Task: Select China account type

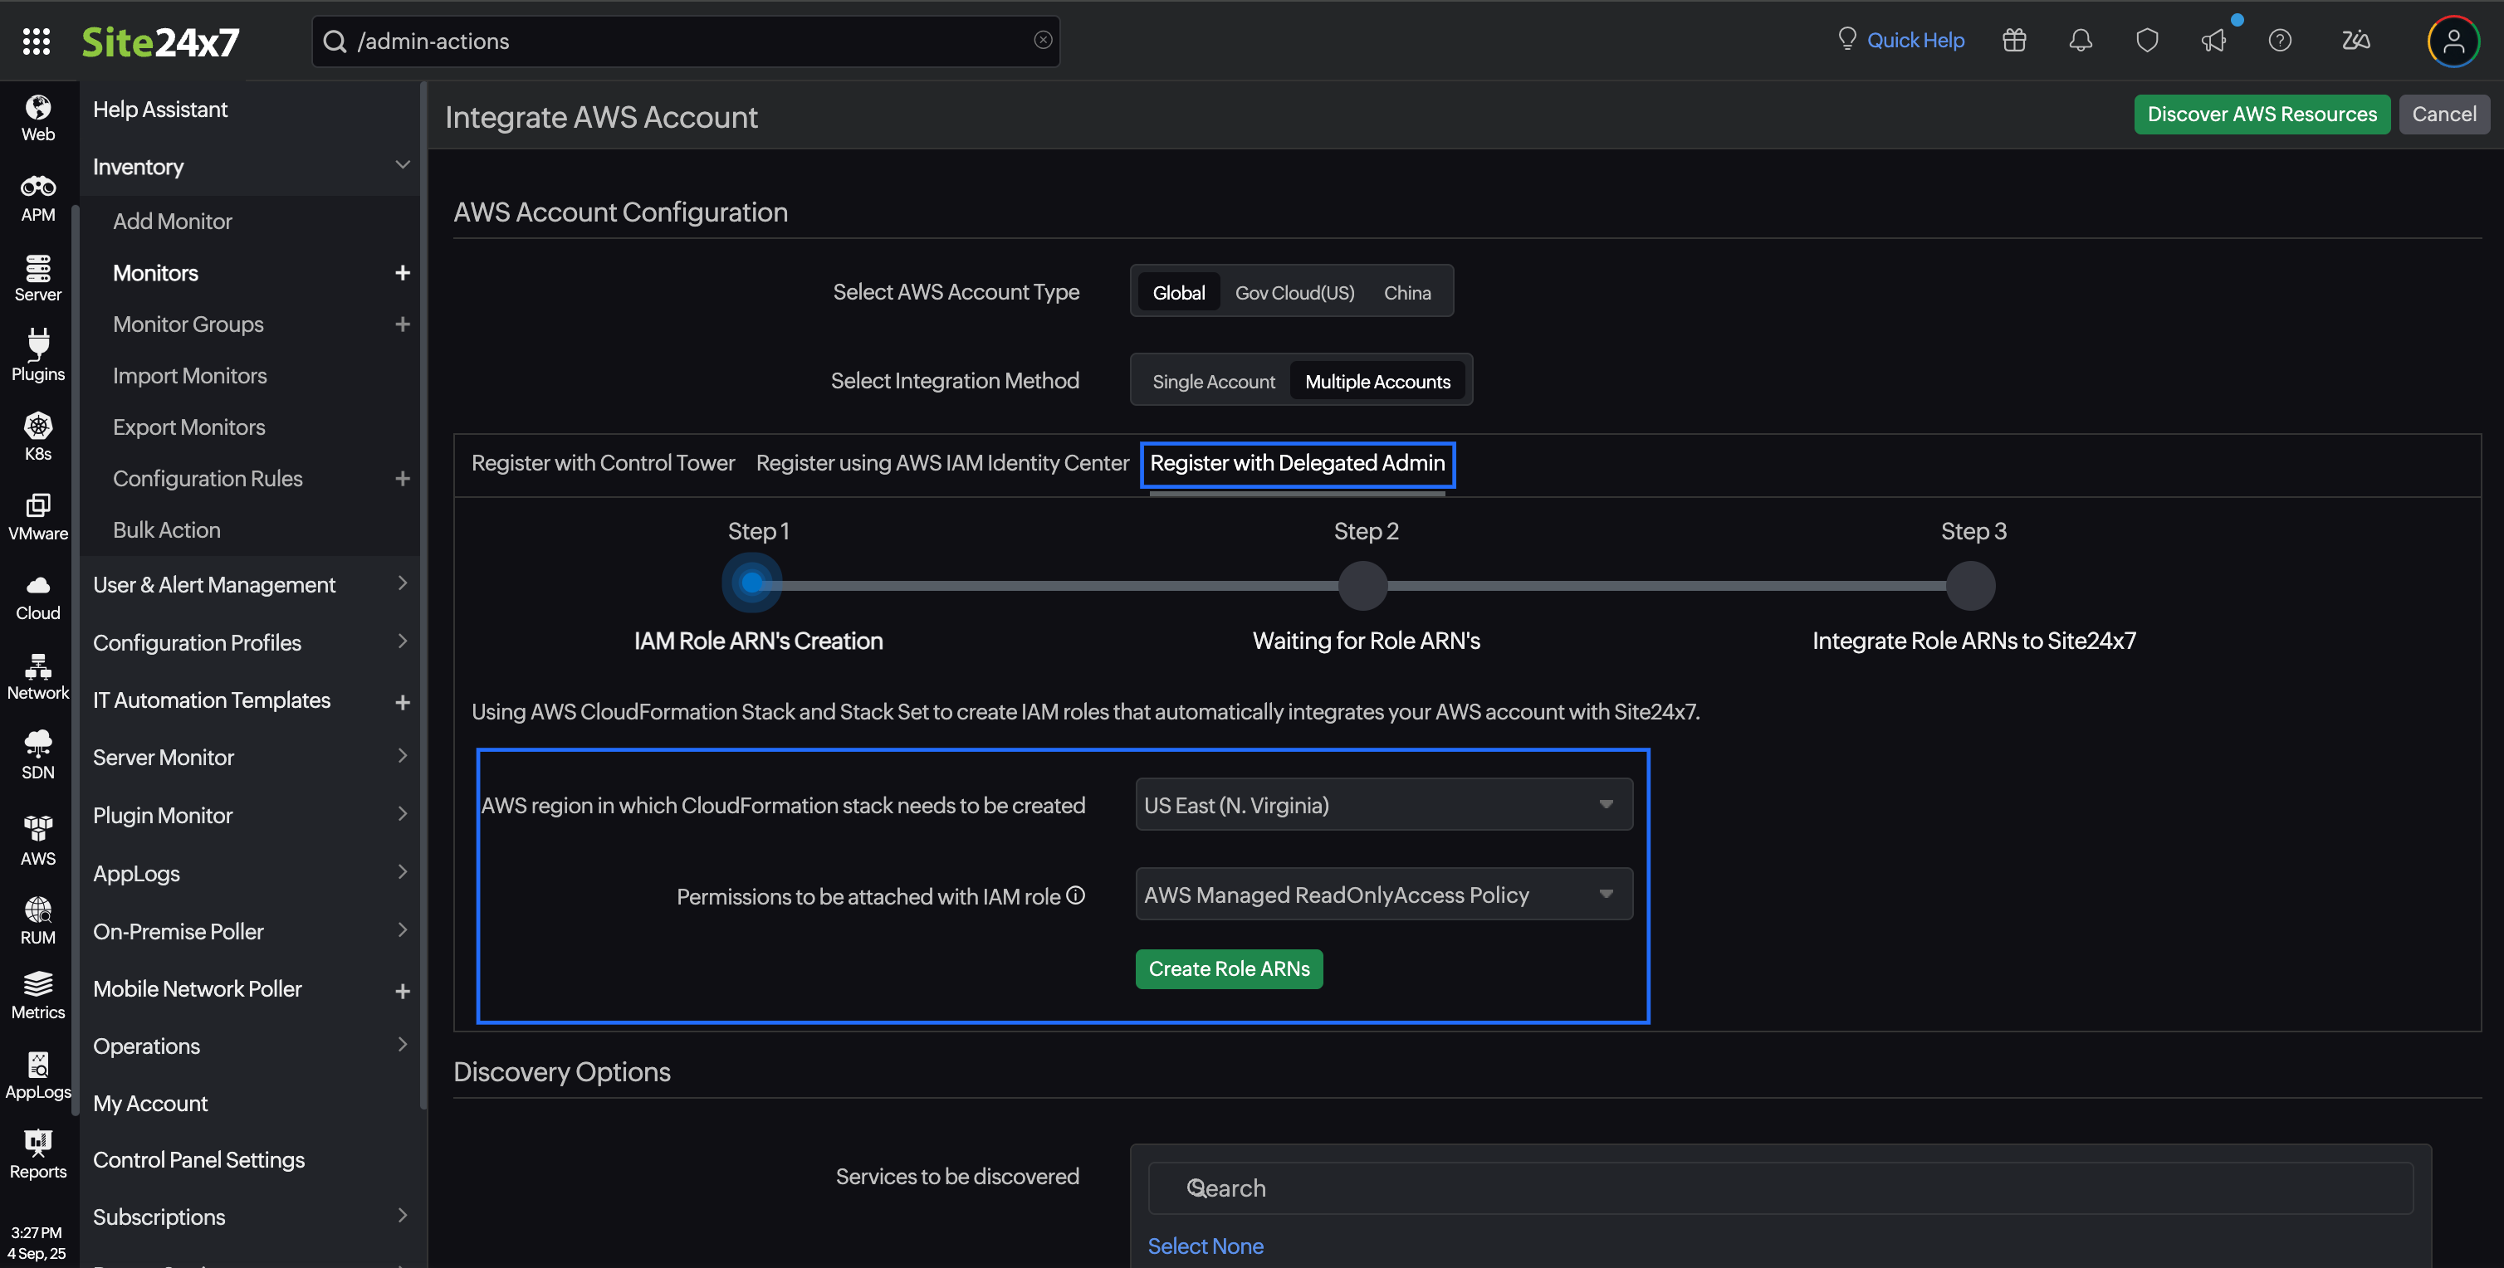Action: (1406, 292)
